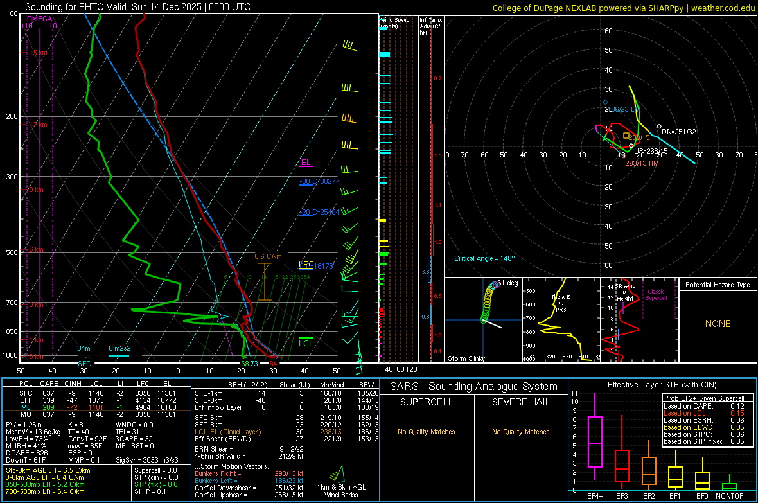Click the SHIP = 0.1 parameter
Viewport: 758px width, 503px height.
coord(150,491)
